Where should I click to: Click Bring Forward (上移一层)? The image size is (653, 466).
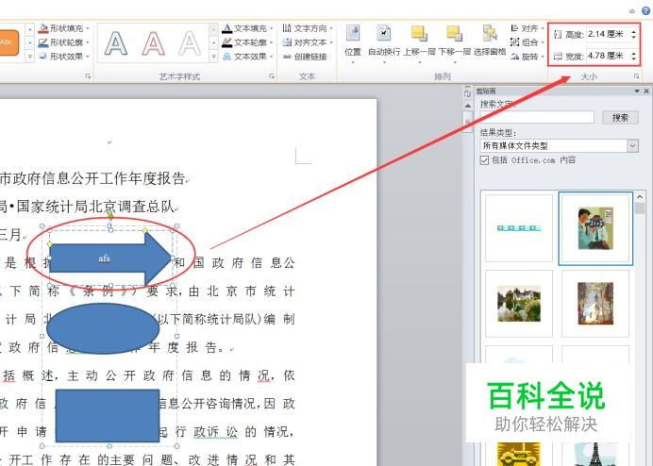pyautogui.click(x=419, y=43)
